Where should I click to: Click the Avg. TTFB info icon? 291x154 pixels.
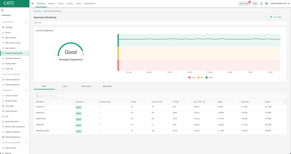pos(204,102)
